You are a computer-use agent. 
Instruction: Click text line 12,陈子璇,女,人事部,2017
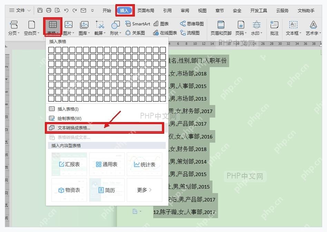(x=184, y=212)
